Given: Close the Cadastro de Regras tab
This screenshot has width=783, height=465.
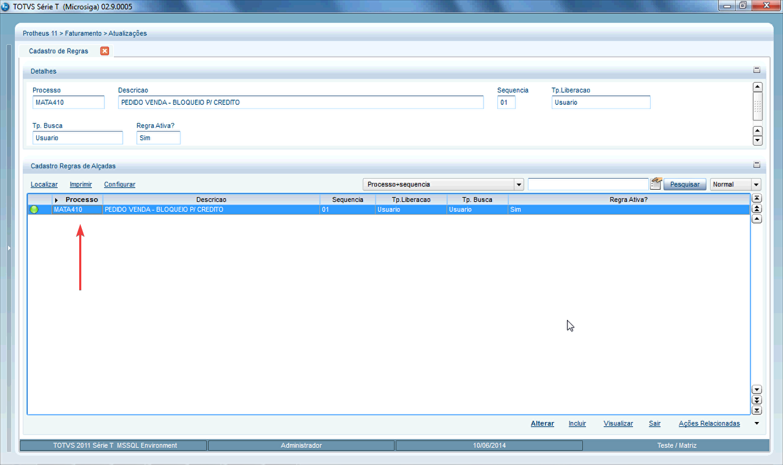Looking at the screenshot, I should click(x=104, y=51).
